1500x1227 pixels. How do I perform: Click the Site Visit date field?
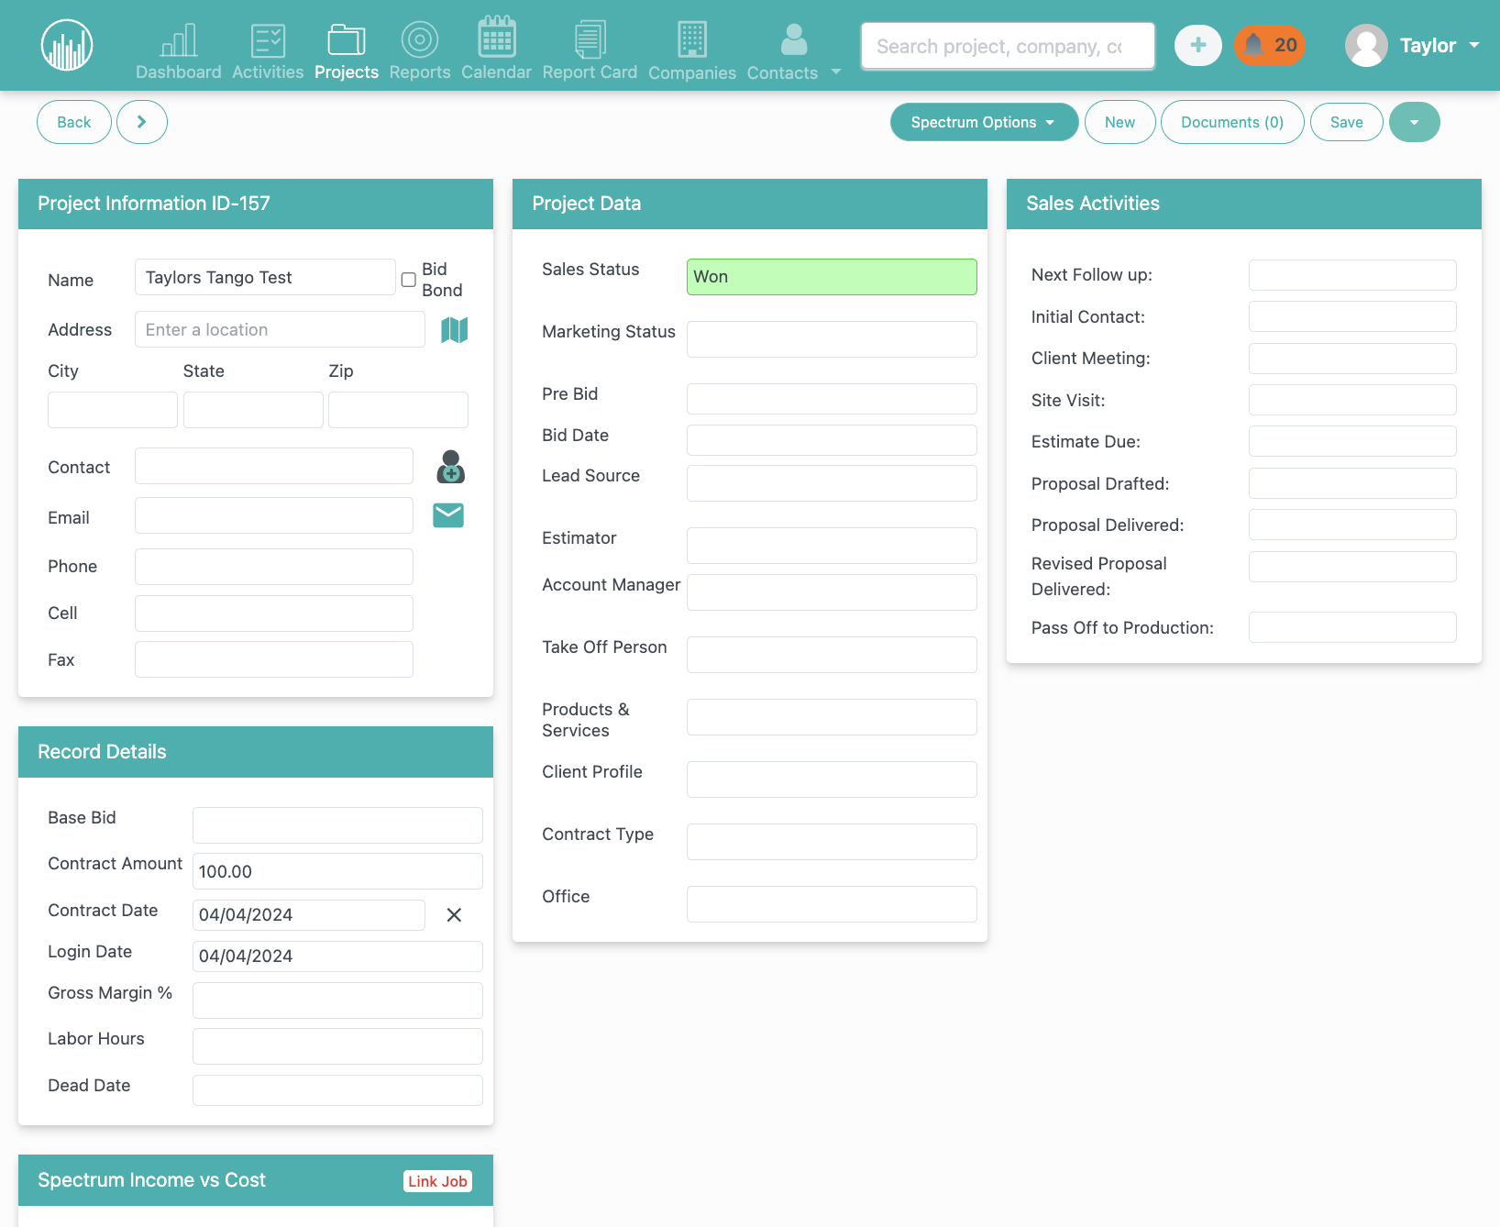(x=1352, y=400)
